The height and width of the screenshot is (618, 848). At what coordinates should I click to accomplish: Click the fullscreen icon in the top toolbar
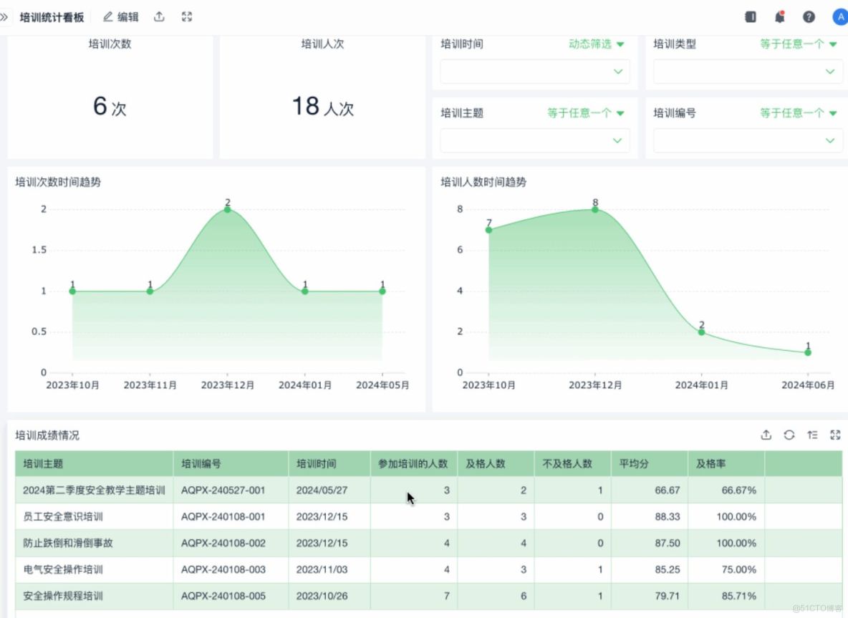pyautogui.click(x=187, y=16)
